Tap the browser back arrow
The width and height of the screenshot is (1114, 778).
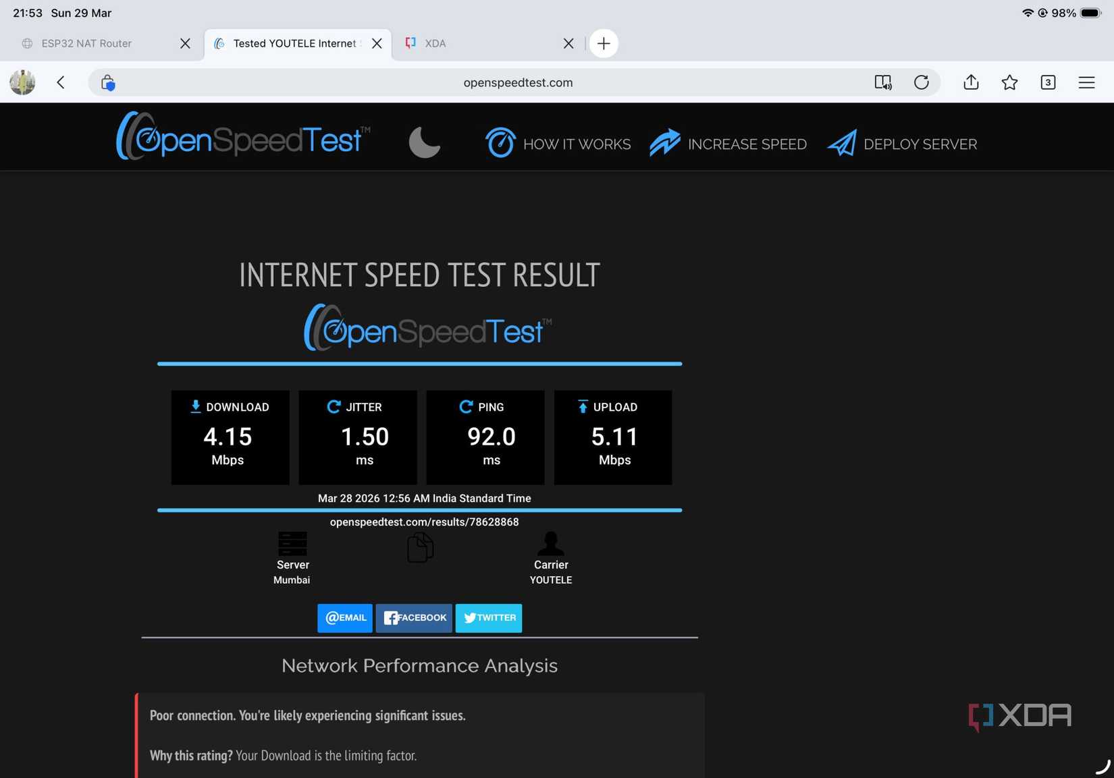pos(61,82)
